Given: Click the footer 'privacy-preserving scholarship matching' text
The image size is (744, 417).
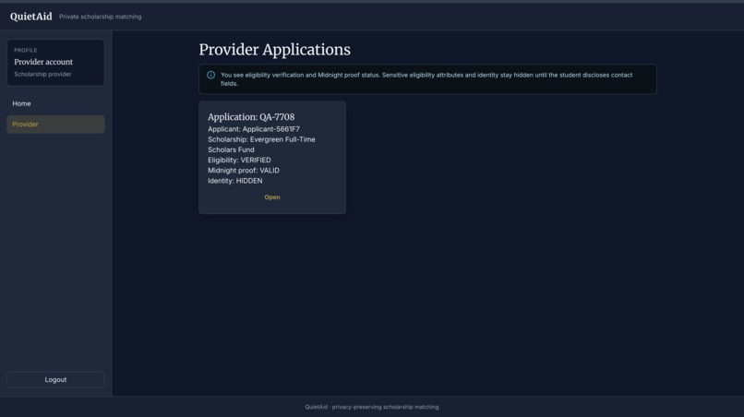Looking at the screenshot, I should (385, 407).
